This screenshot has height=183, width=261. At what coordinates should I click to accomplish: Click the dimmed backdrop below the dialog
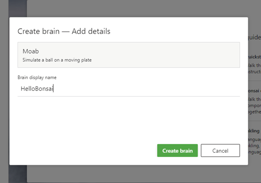(x=128, y=174)
